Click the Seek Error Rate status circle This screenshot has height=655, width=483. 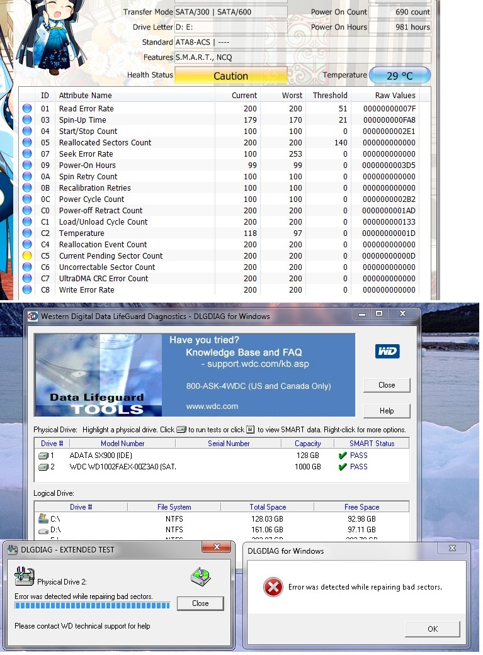(27, 154)
